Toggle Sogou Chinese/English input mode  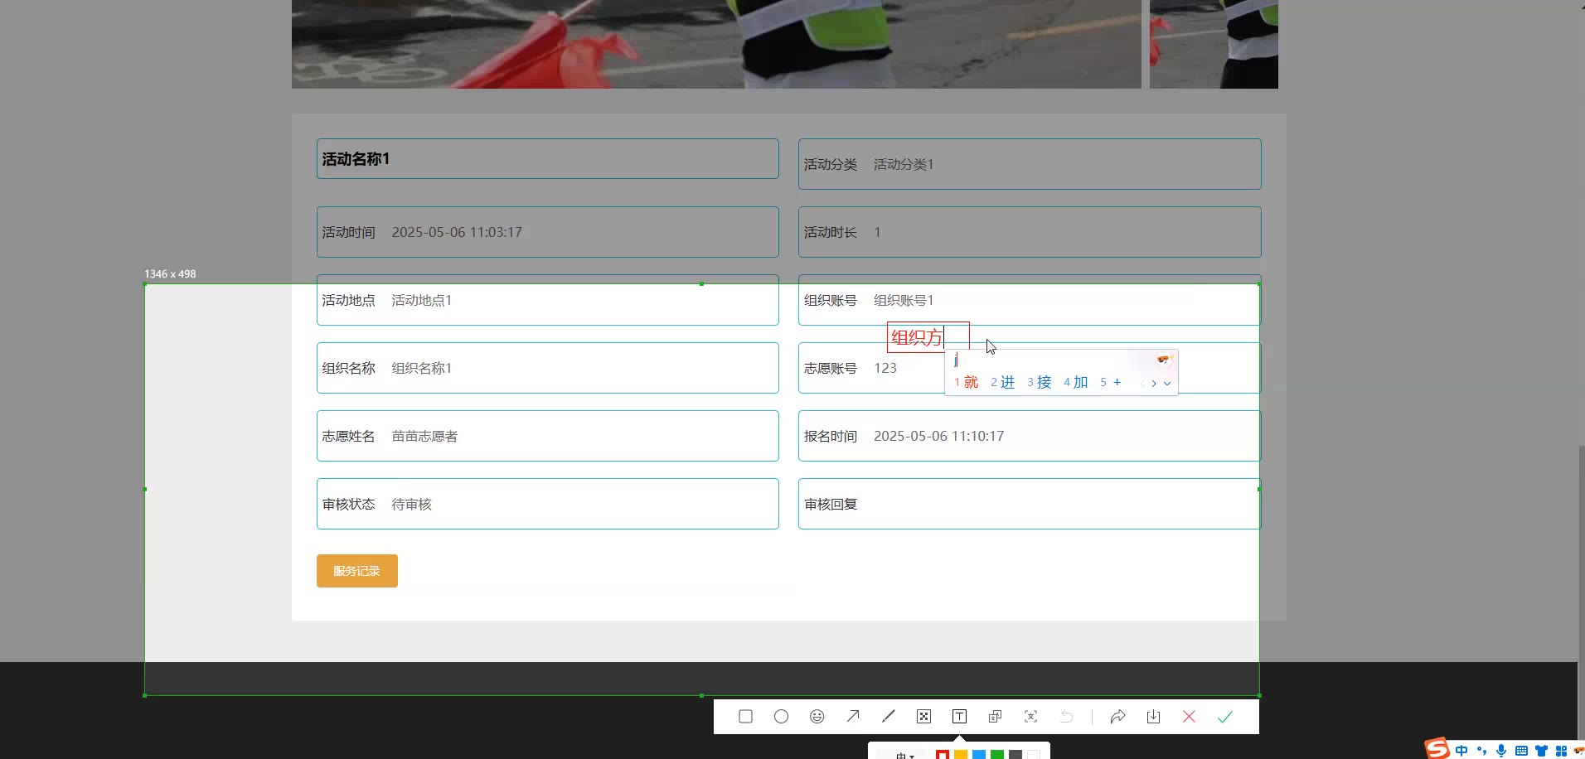(x=1461, y=751)
